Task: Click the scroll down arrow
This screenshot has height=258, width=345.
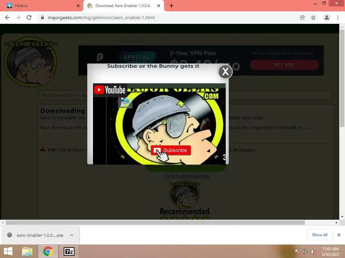Action: pos(342,217)
